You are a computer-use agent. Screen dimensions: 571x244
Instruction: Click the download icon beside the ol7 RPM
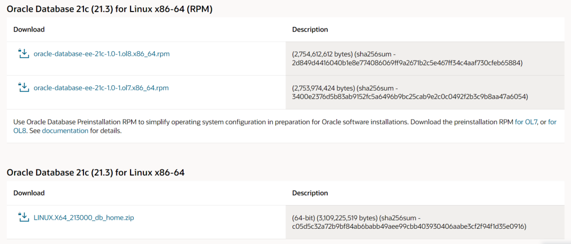point(23,87)
